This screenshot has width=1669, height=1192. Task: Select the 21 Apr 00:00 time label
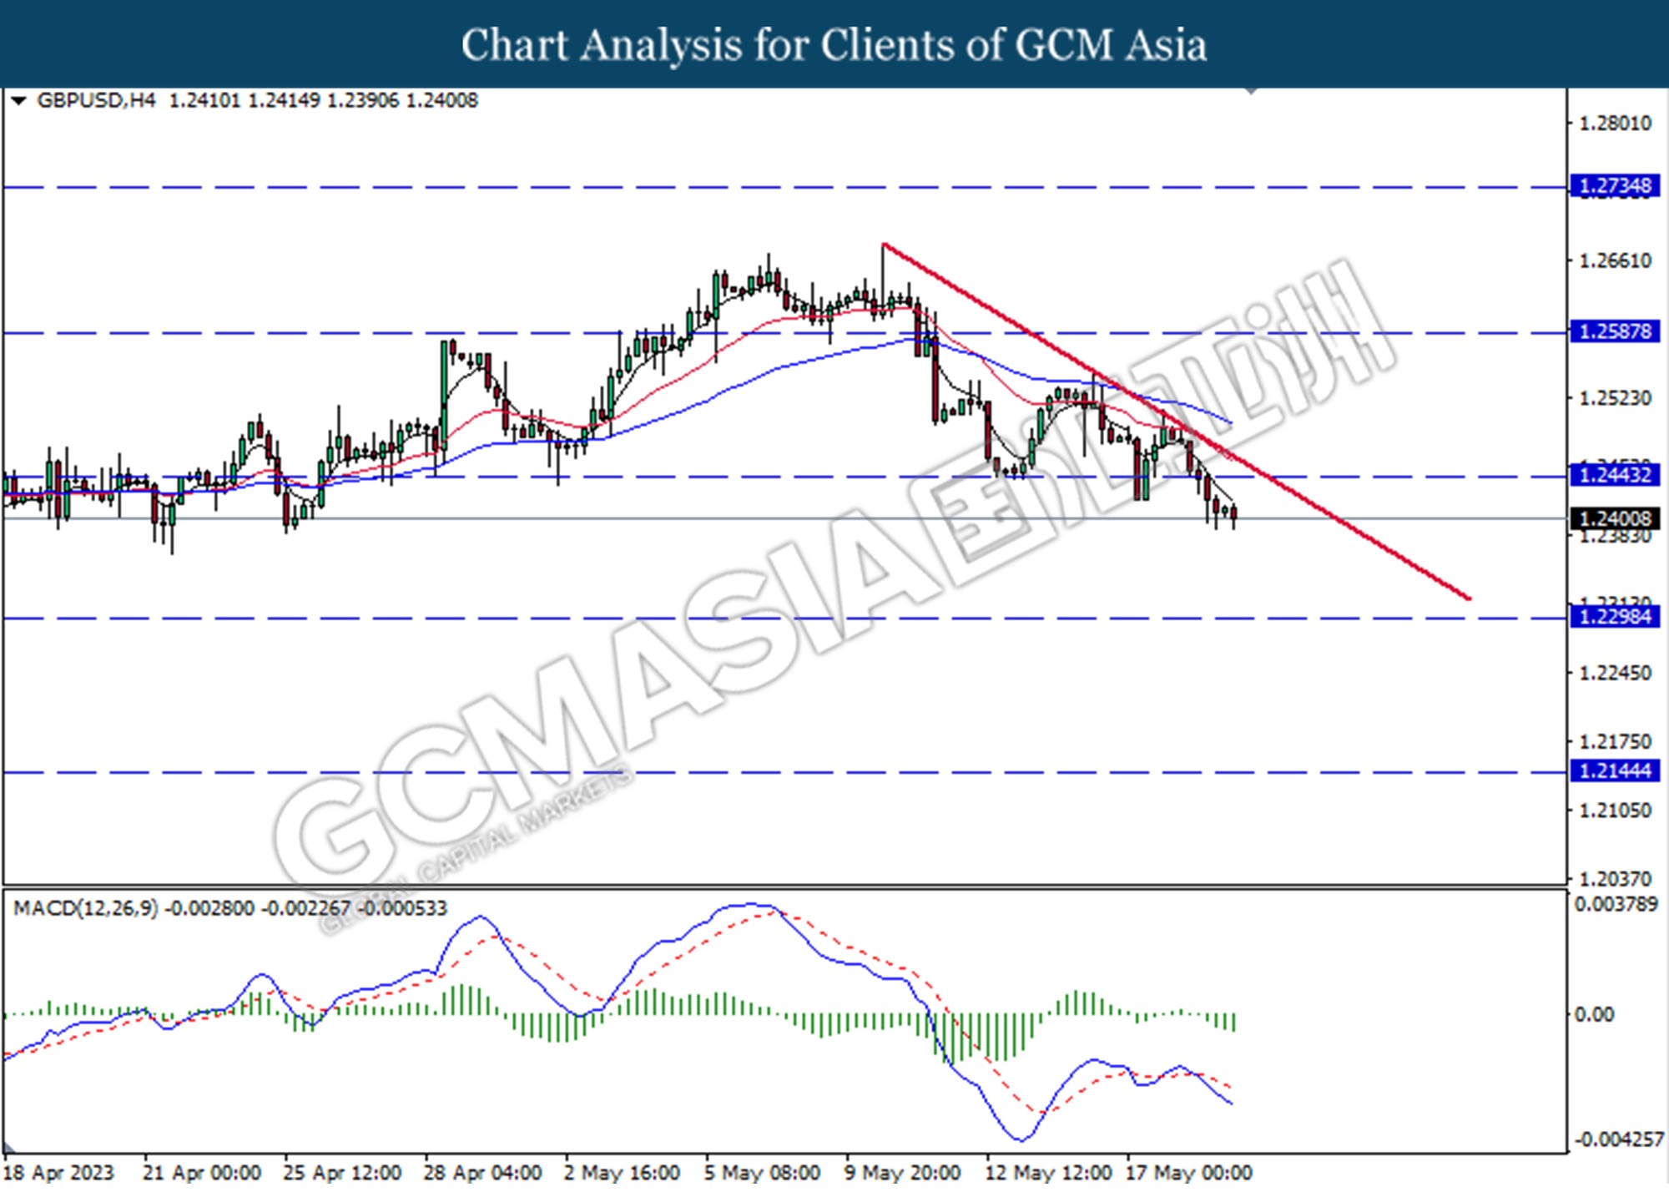tap(202, 1173)
